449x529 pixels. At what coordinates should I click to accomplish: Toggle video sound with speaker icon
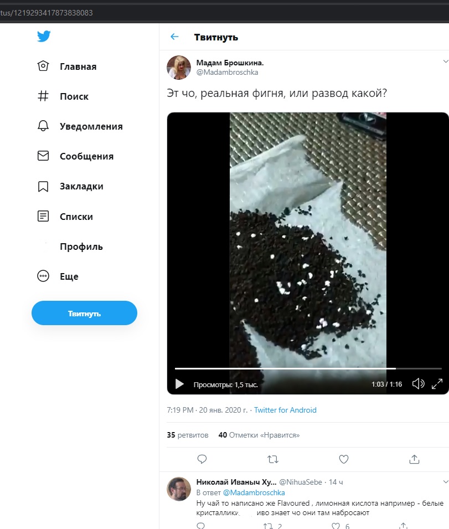point(418,384)
